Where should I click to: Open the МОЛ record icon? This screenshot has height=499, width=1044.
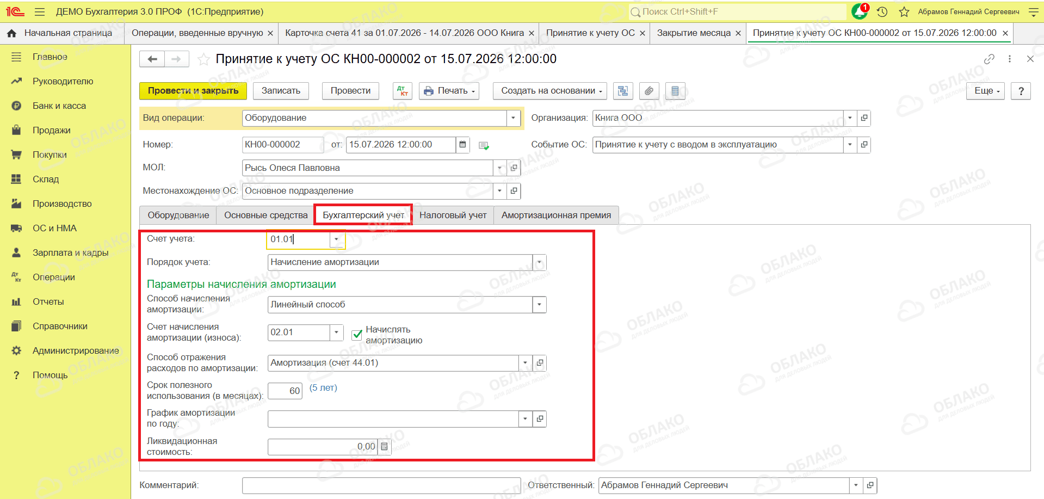point(514,168)
